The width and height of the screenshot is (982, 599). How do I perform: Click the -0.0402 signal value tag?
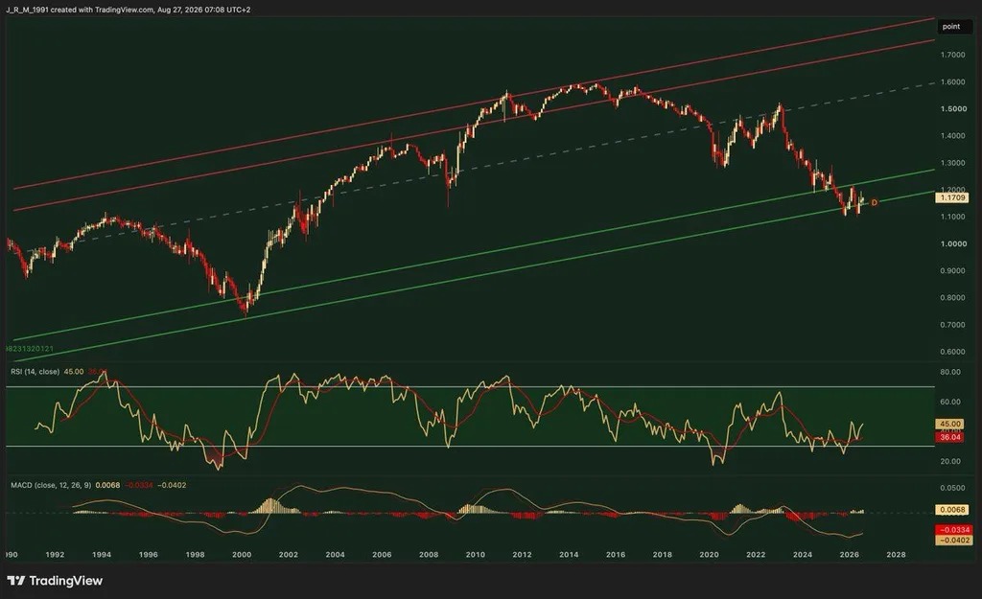pyautogui.click(x=954, y=540)
